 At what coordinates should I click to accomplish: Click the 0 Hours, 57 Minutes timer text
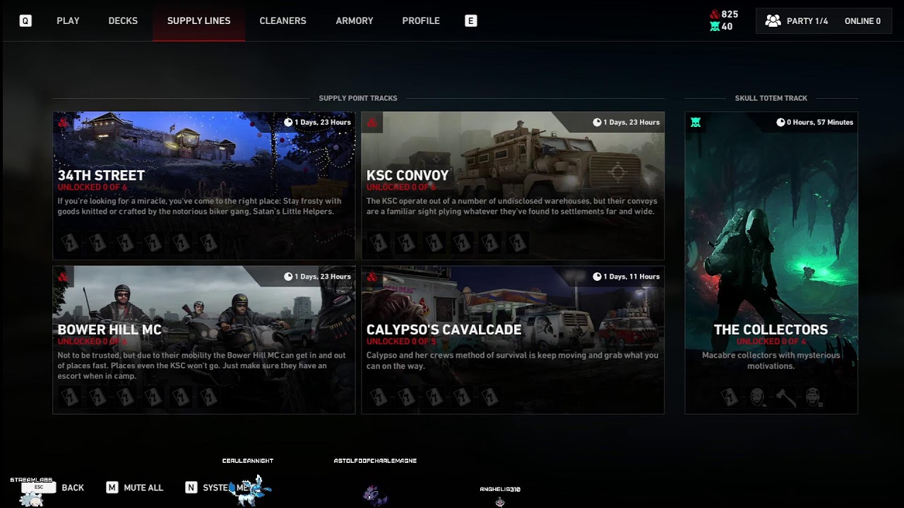tap(820, 122)
